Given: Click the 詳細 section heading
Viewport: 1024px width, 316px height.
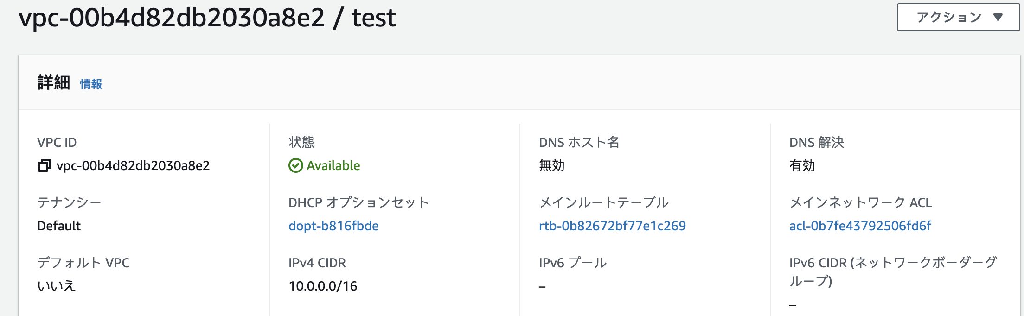Looking at the screenshot, I should (x=53, y=82).
